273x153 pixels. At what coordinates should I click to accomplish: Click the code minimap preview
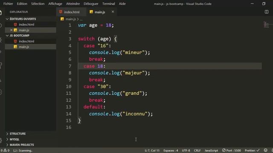click(266, 25)
